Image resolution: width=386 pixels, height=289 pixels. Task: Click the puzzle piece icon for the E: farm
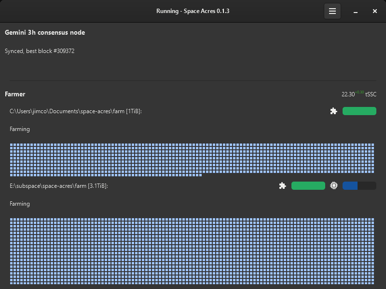[283, 186]
